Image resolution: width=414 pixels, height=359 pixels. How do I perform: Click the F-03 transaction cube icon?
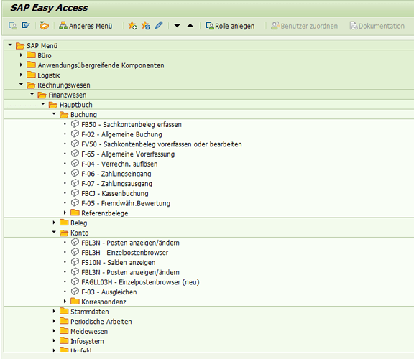[x=75, y=292]
